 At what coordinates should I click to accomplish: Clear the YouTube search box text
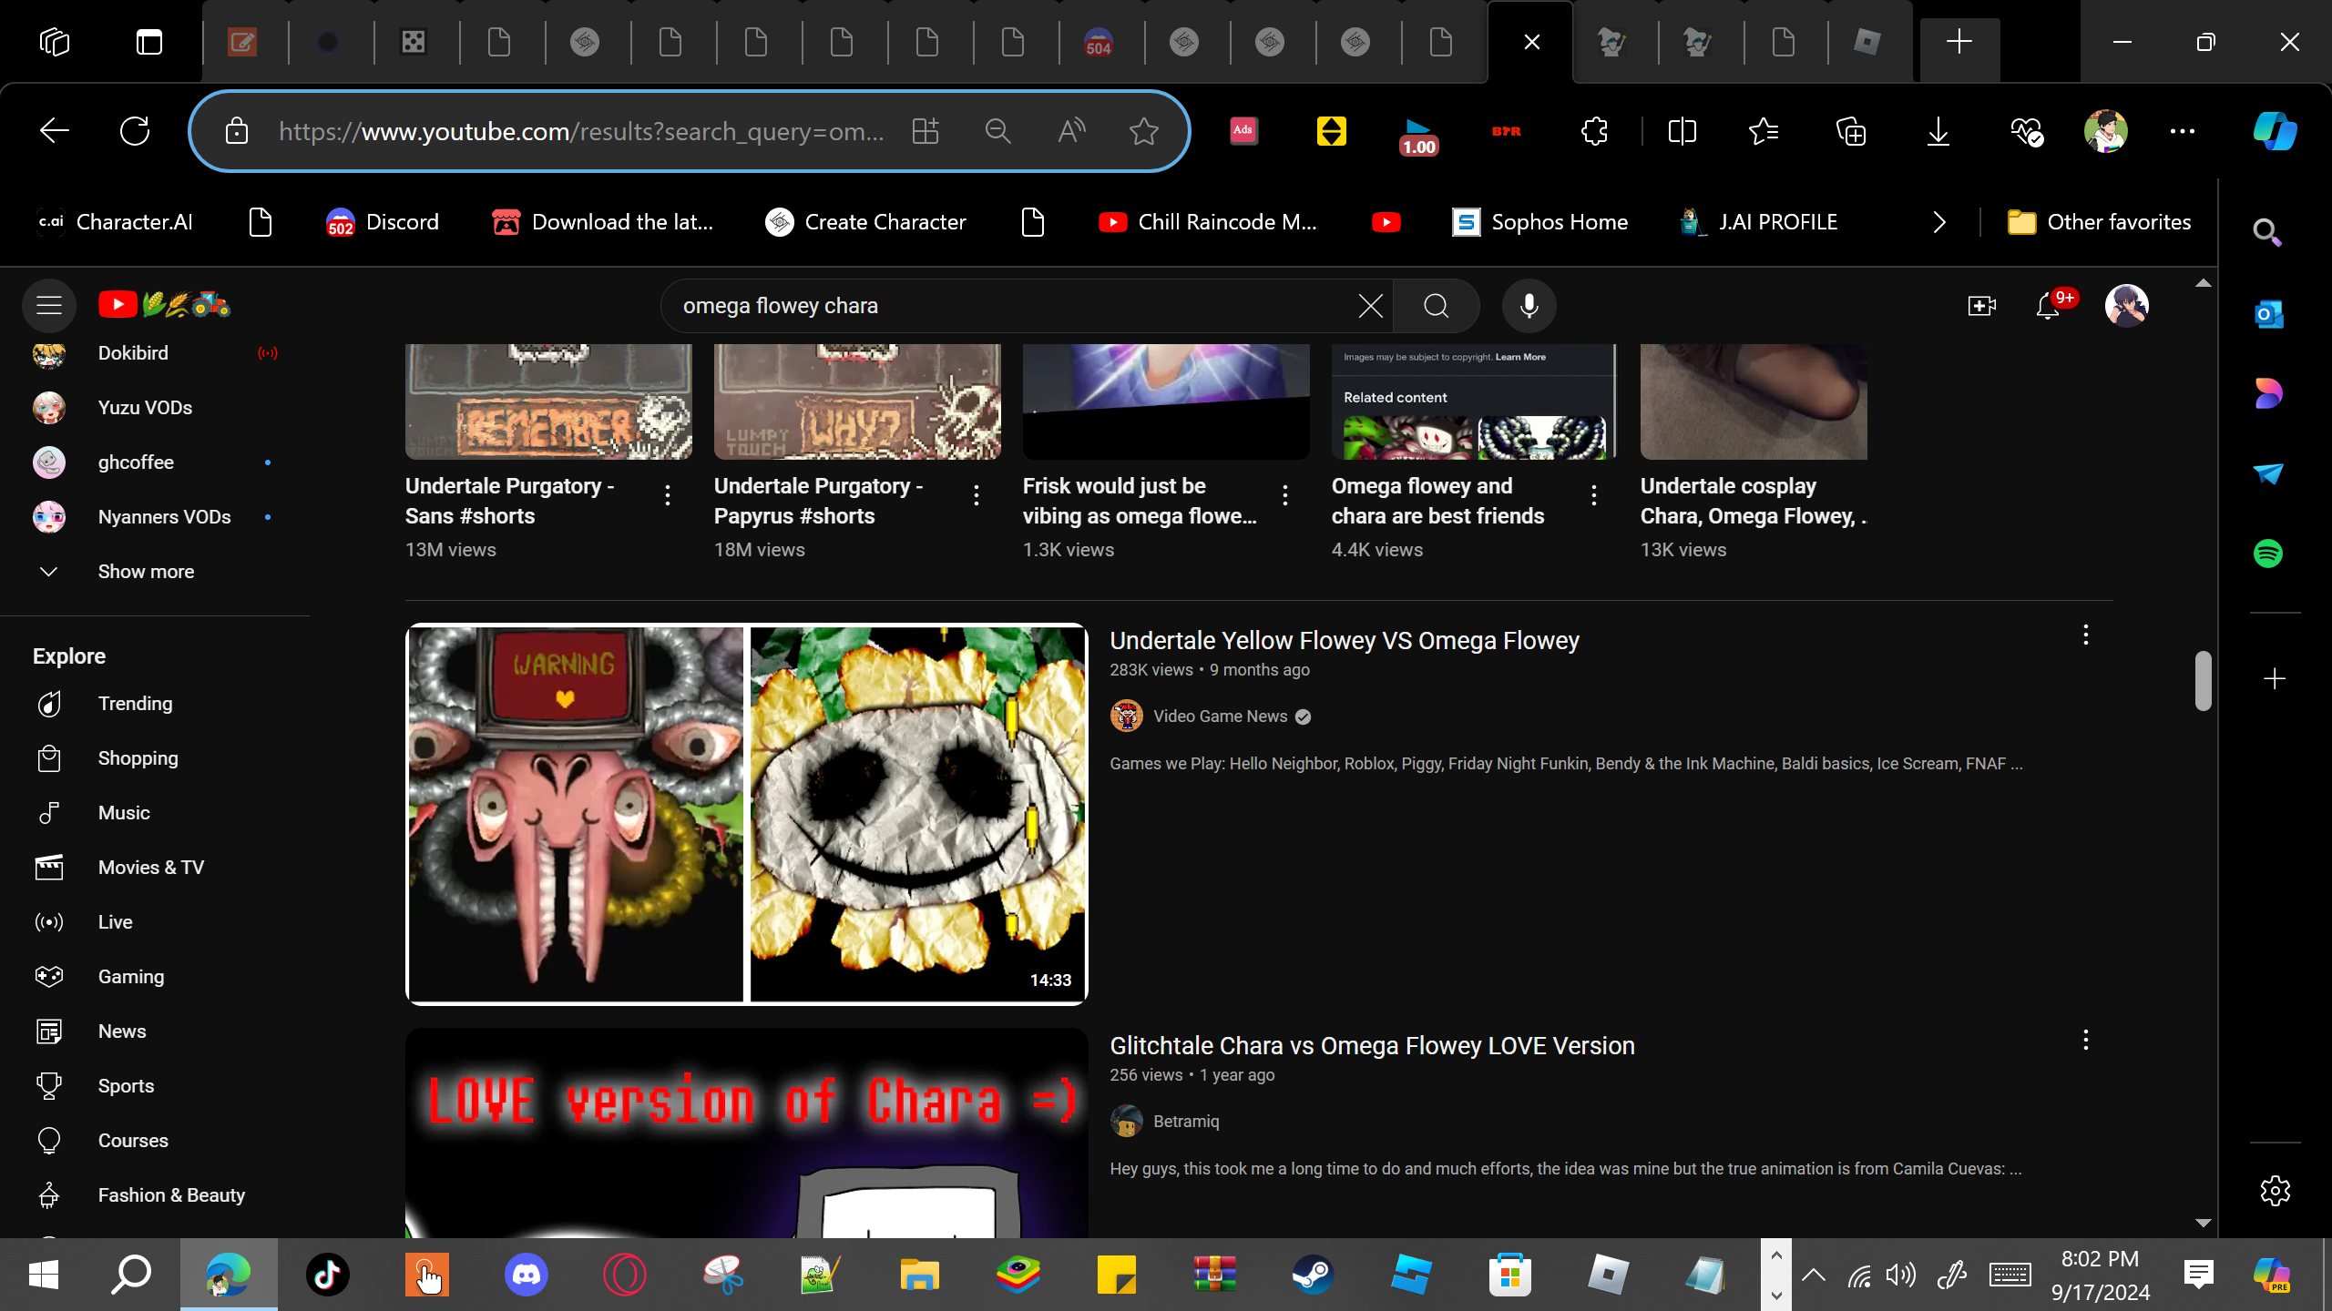(x=1370, y=306)
